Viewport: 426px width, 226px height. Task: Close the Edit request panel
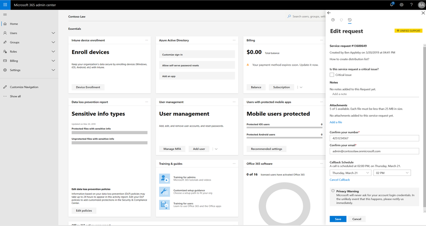point(423,13)
